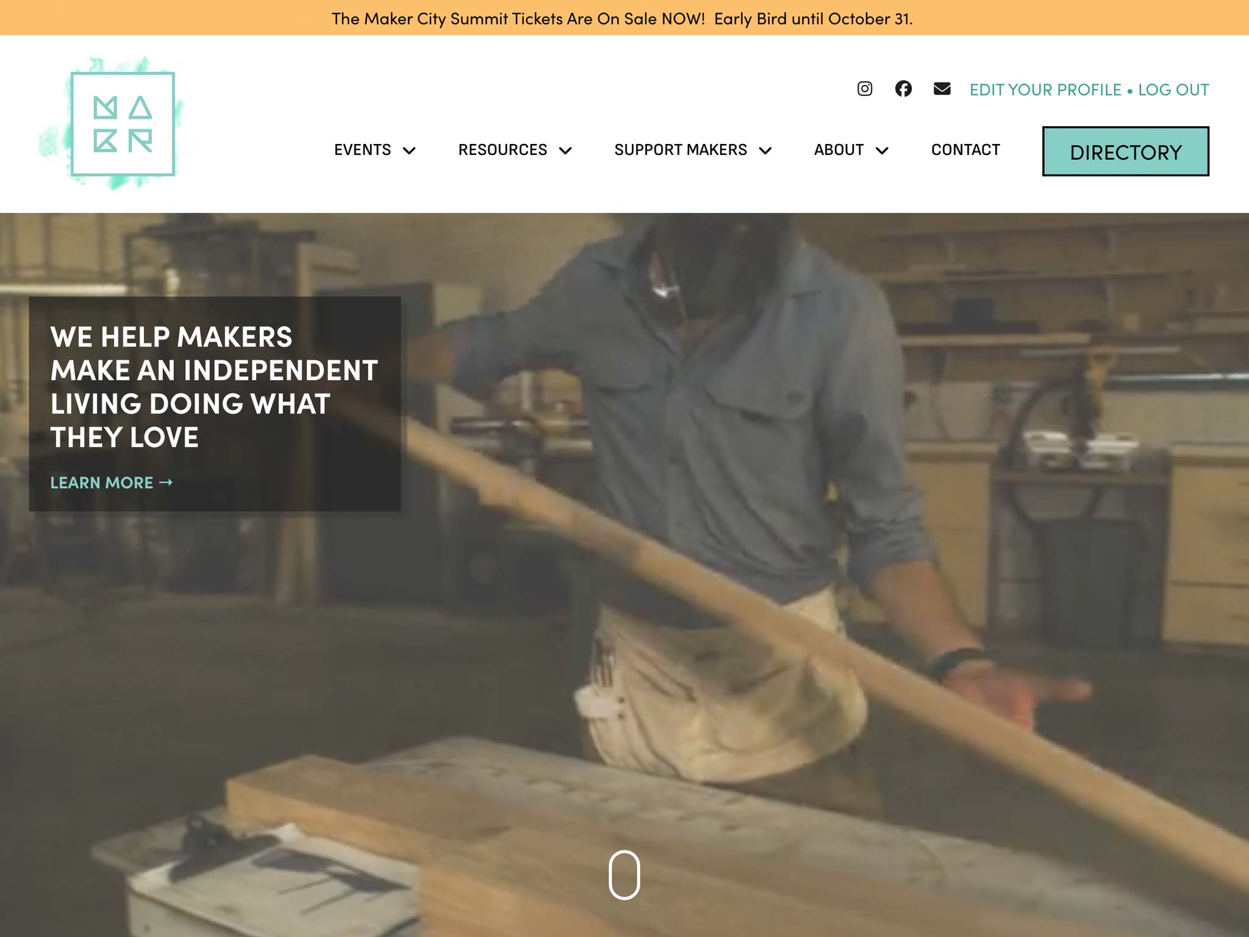Expand the Events chevron arrow
This screenshot has height=937, width=1249.
click(x=409, y=151)
